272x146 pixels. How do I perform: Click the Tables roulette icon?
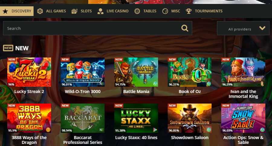137,11
